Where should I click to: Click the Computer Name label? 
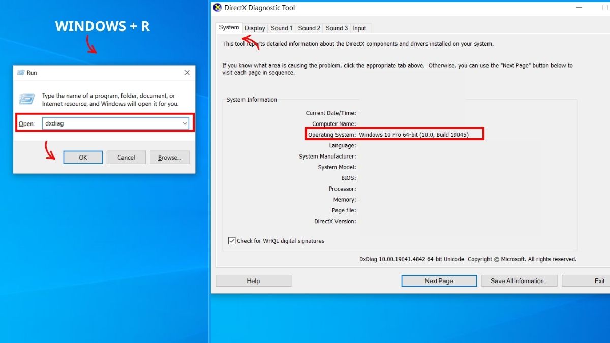pyautogui.click(x=334, y=124)
